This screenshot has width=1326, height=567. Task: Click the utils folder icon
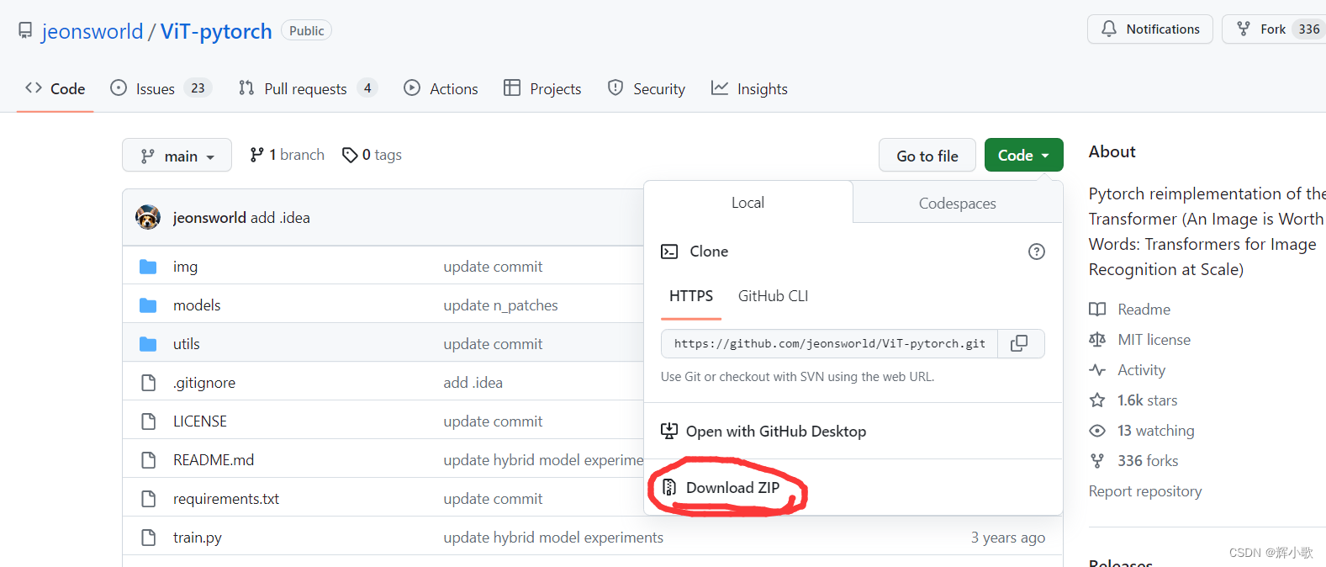(x=148, y=344)
